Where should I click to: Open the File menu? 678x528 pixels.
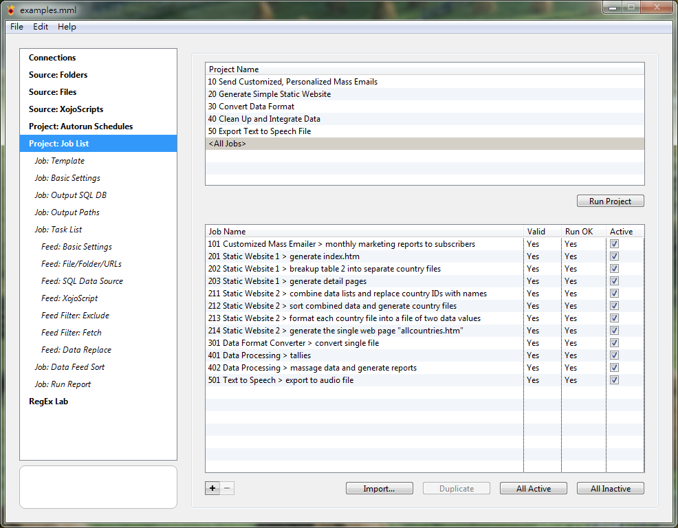pyautogui.click(x=17, y=27)
